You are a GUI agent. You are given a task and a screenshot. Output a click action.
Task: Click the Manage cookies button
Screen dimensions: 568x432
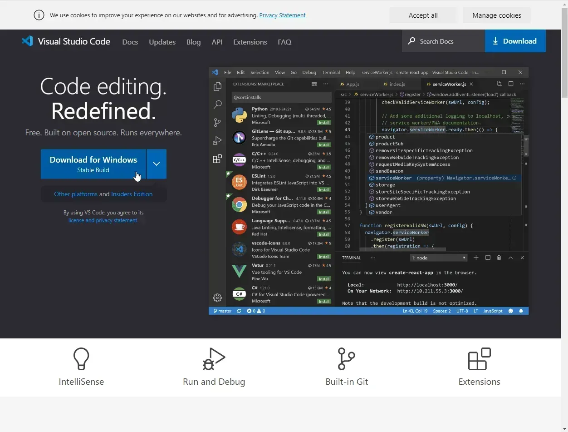coord(497,15)
